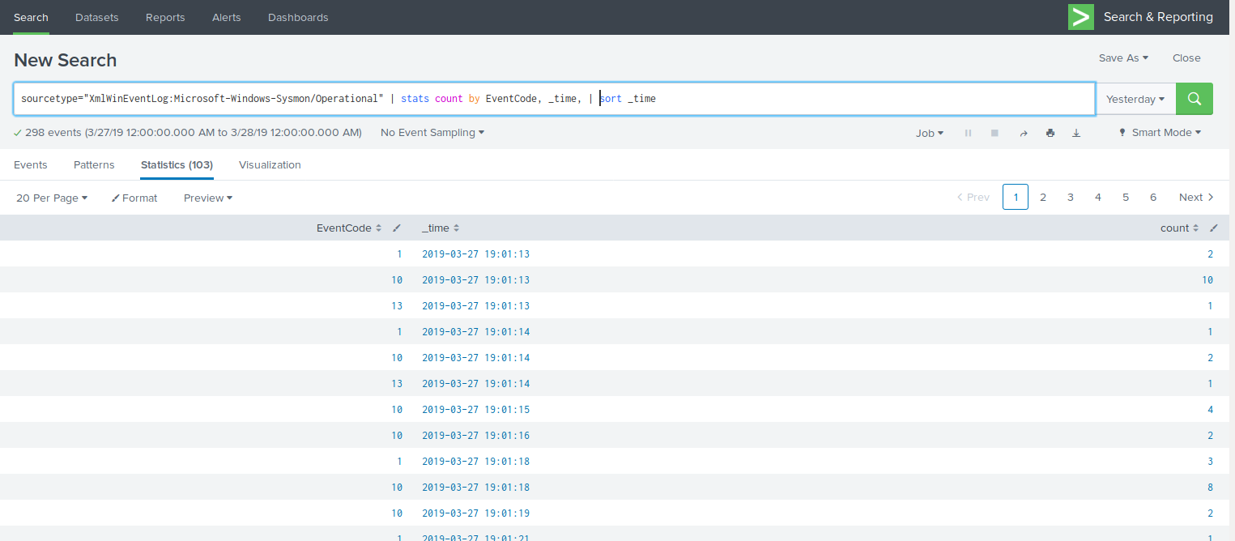
Task: Open the 20 Per Page dropdown
Action: 52,198
